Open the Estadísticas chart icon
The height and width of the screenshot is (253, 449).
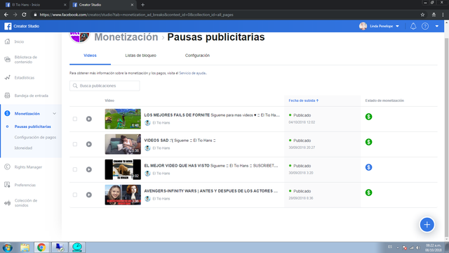coord(8,77)
